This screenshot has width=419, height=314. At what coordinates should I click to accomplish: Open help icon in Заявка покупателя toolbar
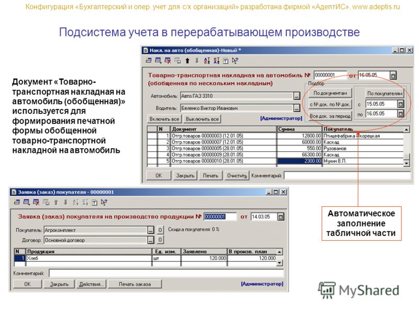(x=94, y=203)
